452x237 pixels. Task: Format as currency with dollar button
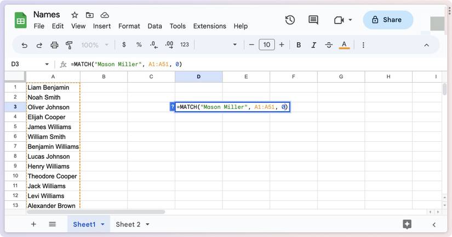[124, 45]
